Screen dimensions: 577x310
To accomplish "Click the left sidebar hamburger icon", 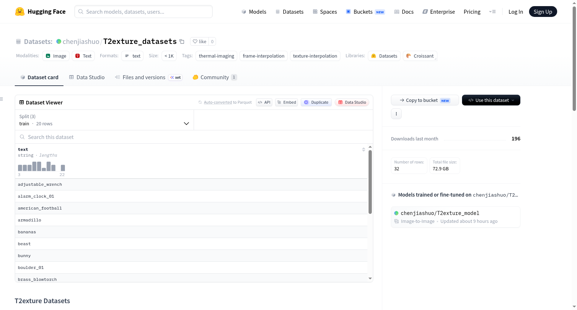I will [2, 99].
